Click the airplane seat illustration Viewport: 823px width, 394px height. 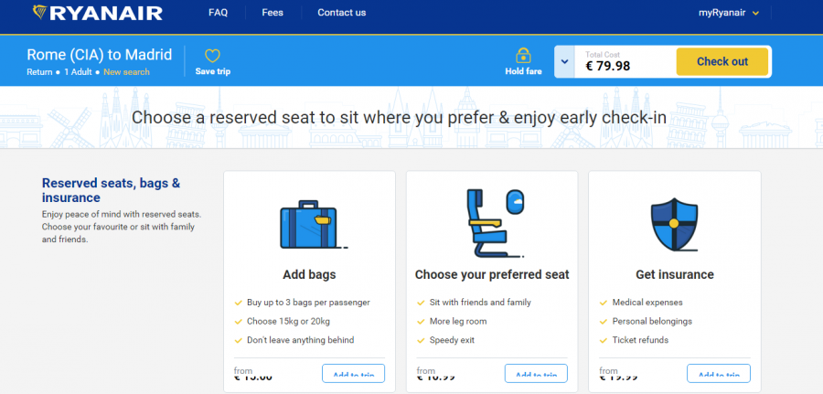[487, 224]
